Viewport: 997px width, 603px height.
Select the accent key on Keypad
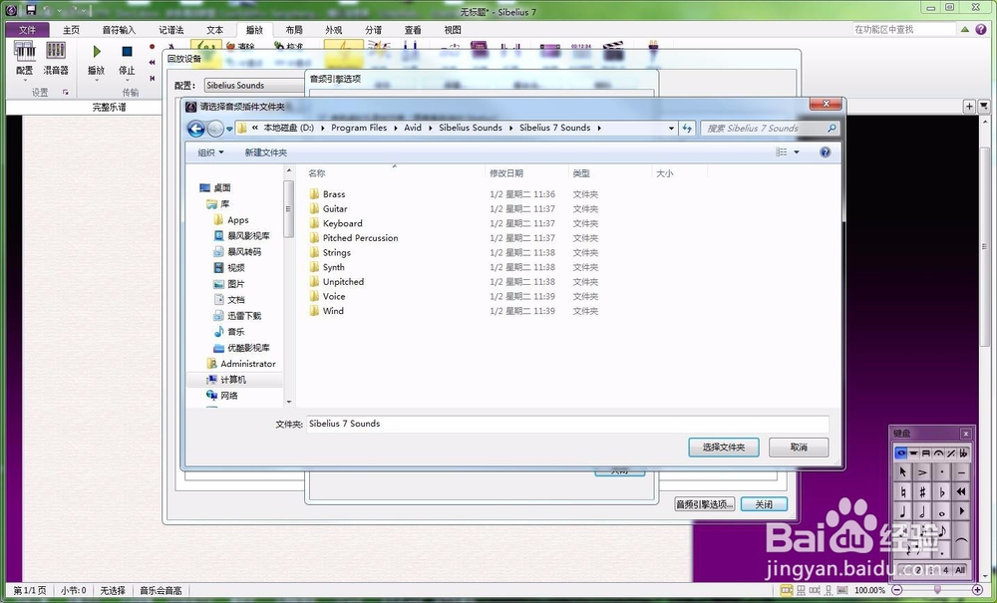pos(922,472)
